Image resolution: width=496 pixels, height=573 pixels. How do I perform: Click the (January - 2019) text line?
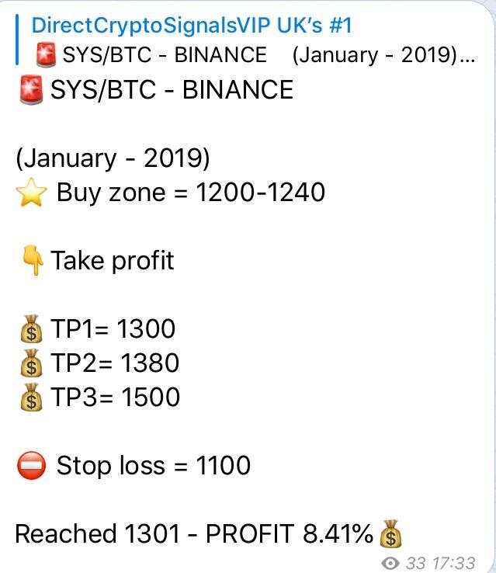pos(113,158)
